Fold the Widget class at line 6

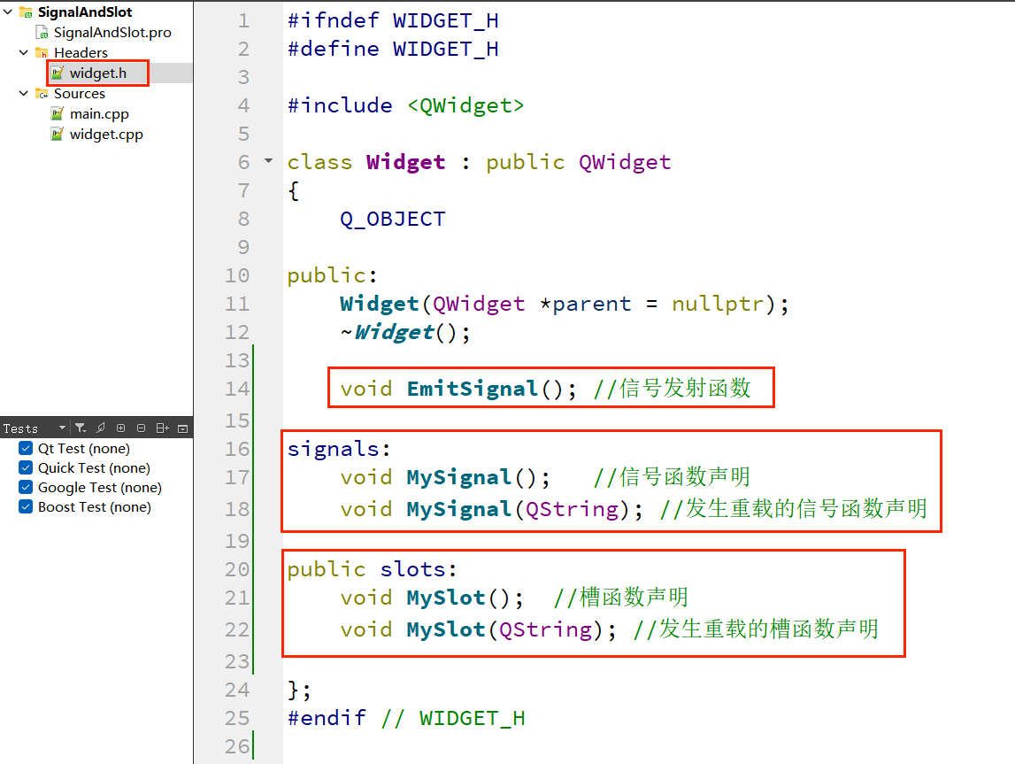point(269,160)
